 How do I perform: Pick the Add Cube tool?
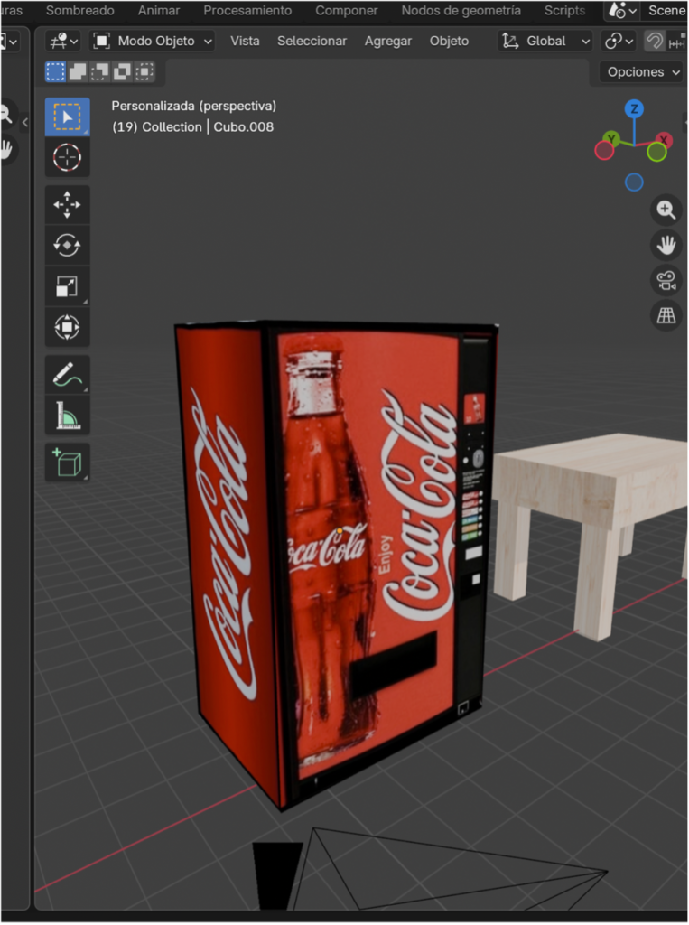tap(67, 462)
